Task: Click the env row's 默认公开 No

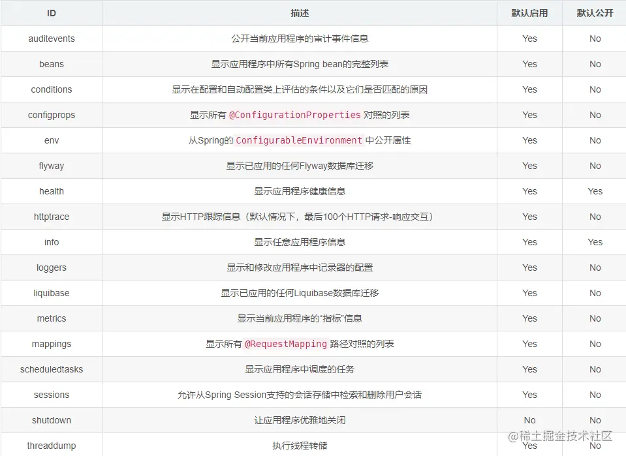Action: (x=595, y=140)
